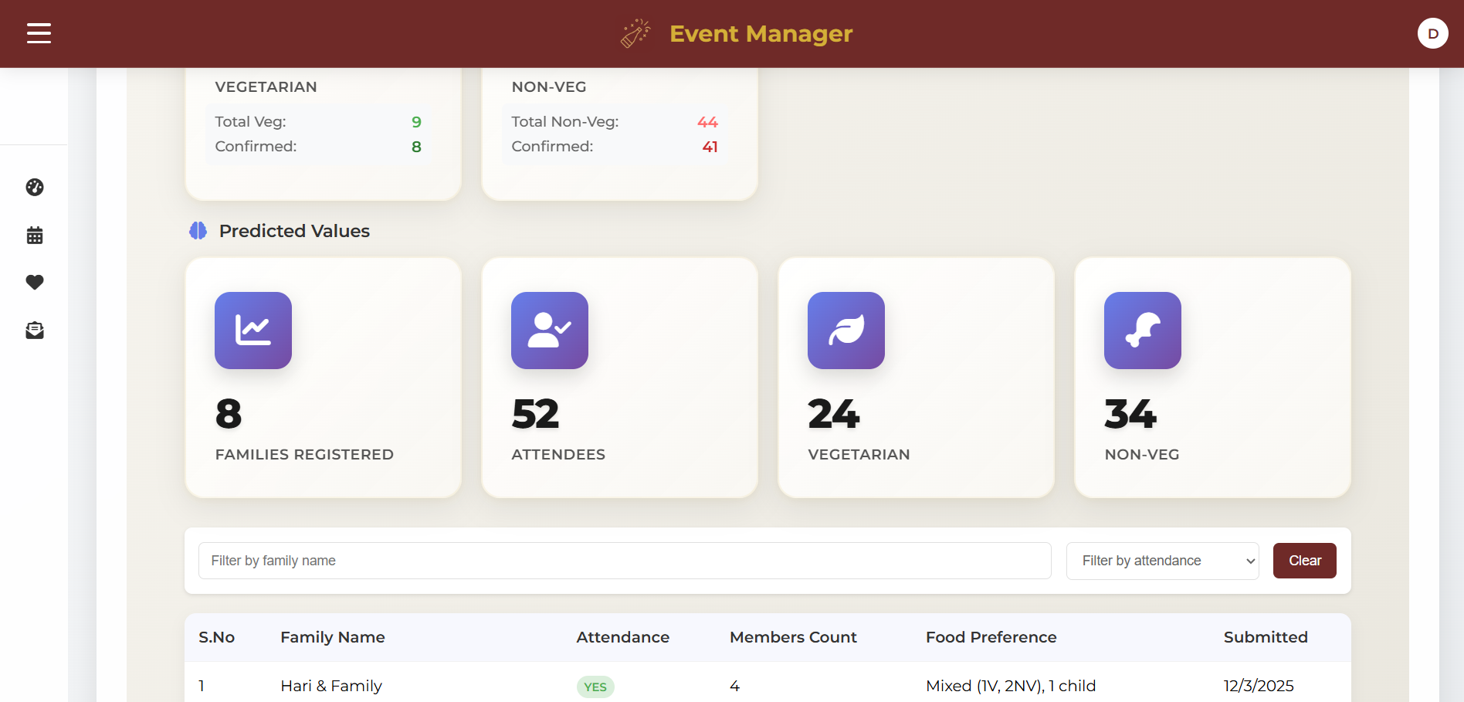Click the brain icon beside Predicted Values
The height and width of the screenshot is (702, 1464).
tap(198, 231)
